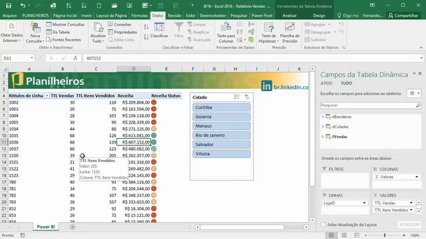Image resolution: width=426 pixels, height=239 pixels.
Task: Click the Save icon in quick access toolbar
Action: [x=9, y=5]
